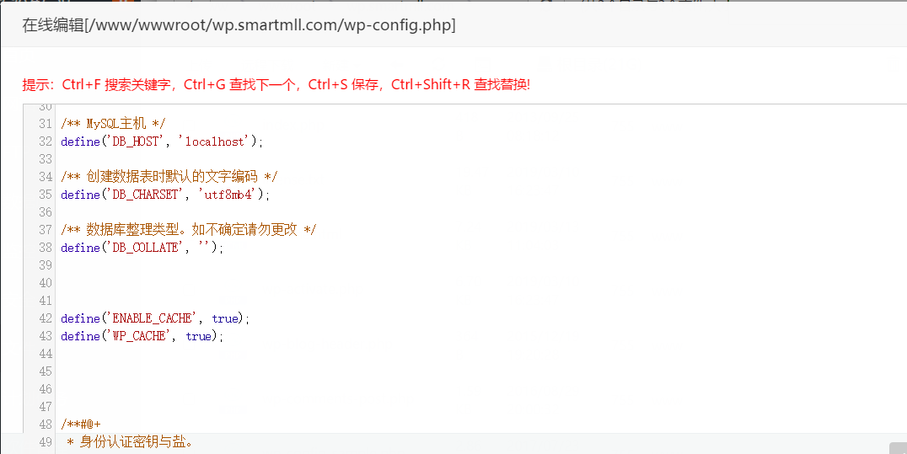Click the scrollbar handle at the bottom right

point(897,447)
